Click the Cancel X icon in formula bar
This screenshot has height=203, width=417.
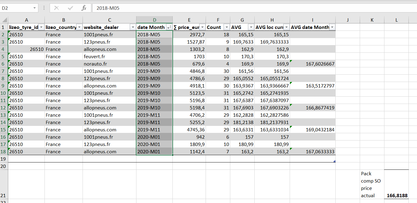coord(56,8)
